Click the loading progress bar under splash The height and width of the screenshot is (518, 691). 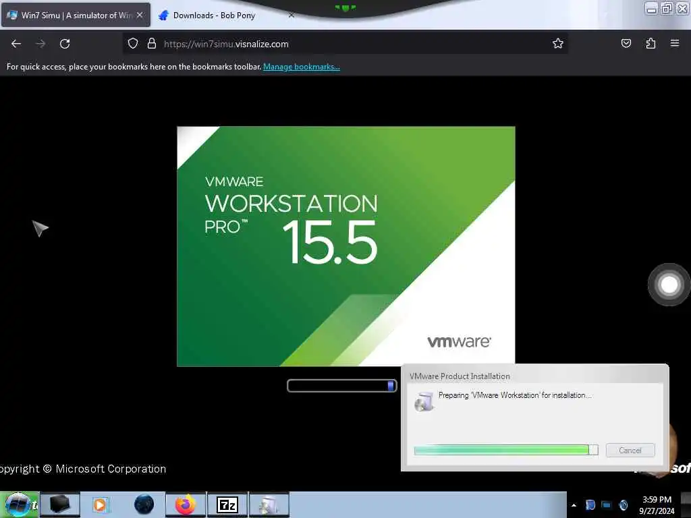[x=341, y=386]
